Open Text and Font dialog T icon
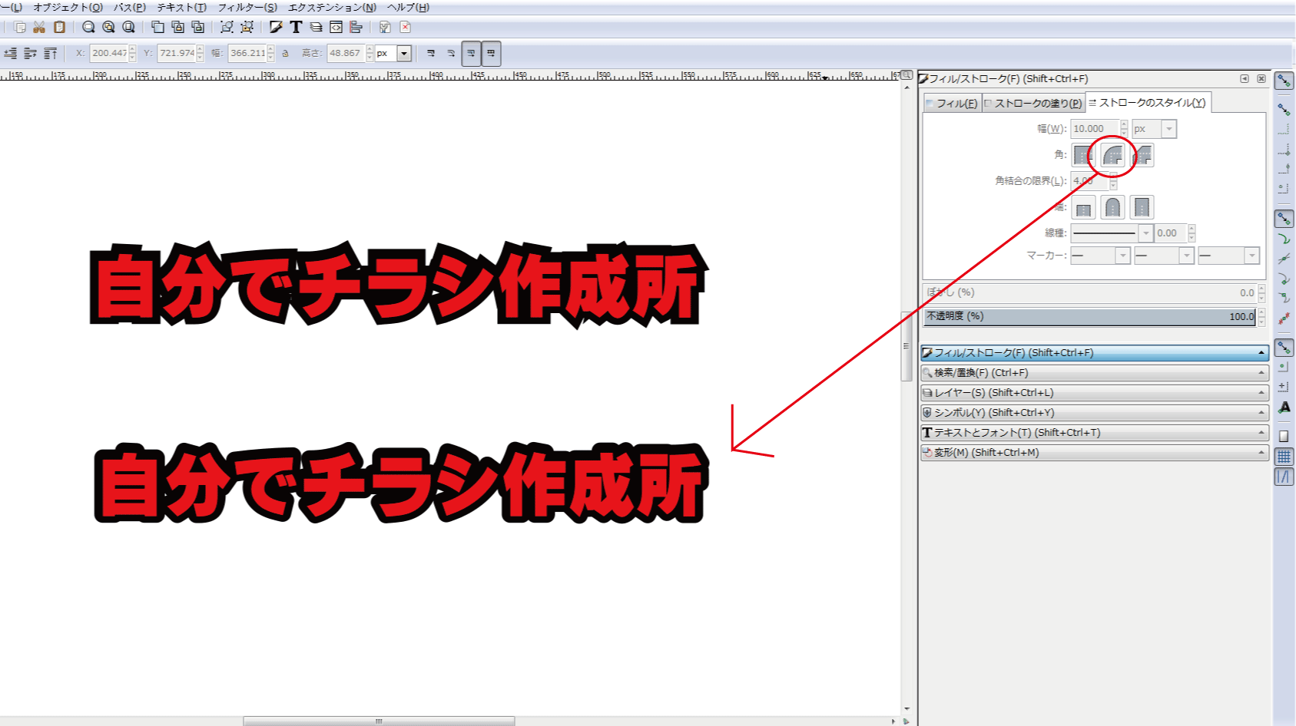The width and height of the screenshot is (1296, 726). (x=296, y=27)
